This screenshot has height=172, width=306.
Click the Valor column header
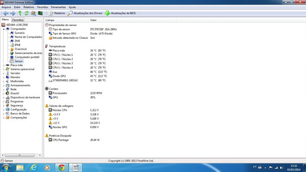pos(133,20)
